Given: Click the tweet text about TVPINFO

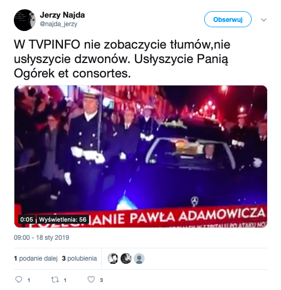Looking at the screenshot, I should coord(122,59).
